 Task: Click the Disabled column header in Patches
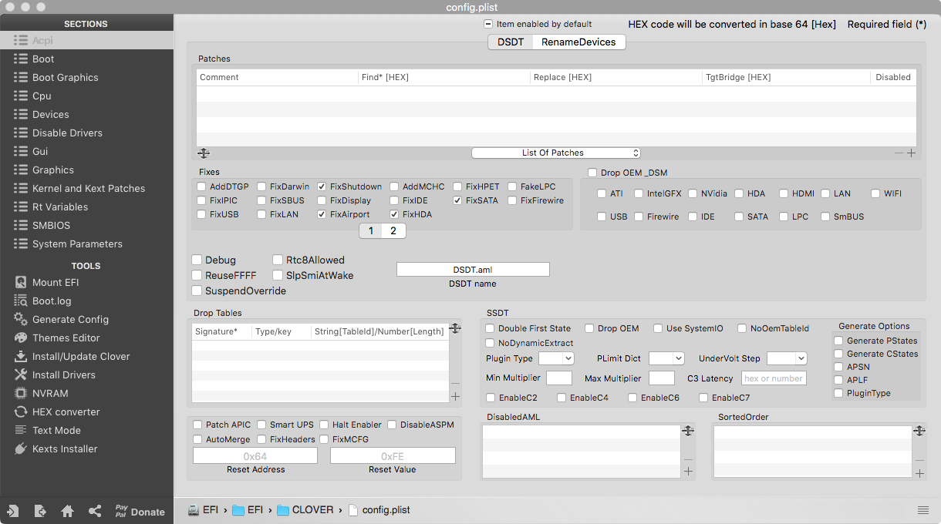point(893,77)
